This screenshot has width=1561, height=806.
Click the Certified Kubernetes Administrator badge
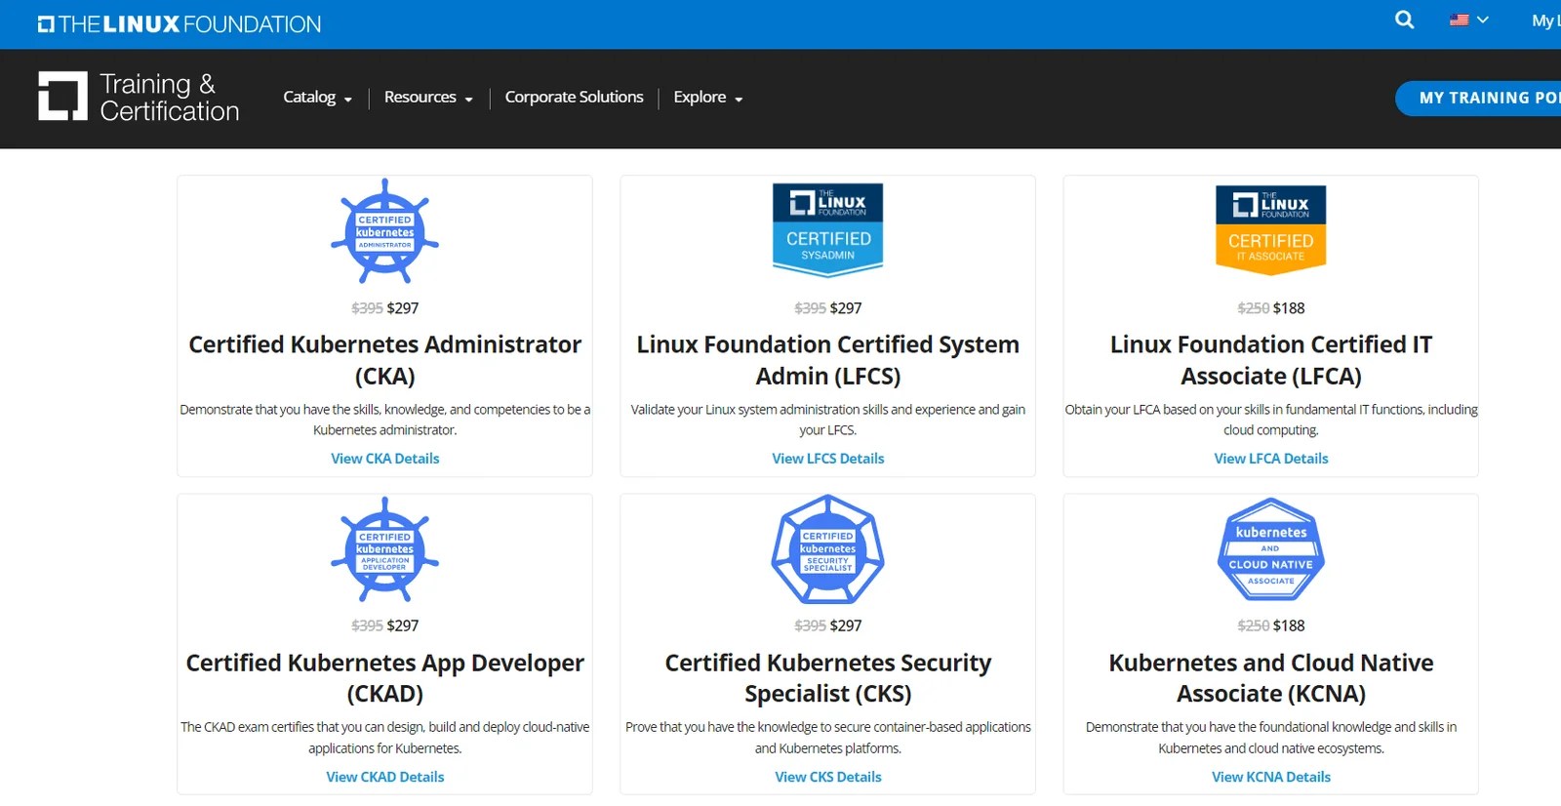(385, 231)
